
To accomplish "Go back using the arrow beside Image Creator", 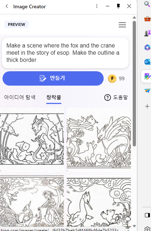I will pos(7,6).
